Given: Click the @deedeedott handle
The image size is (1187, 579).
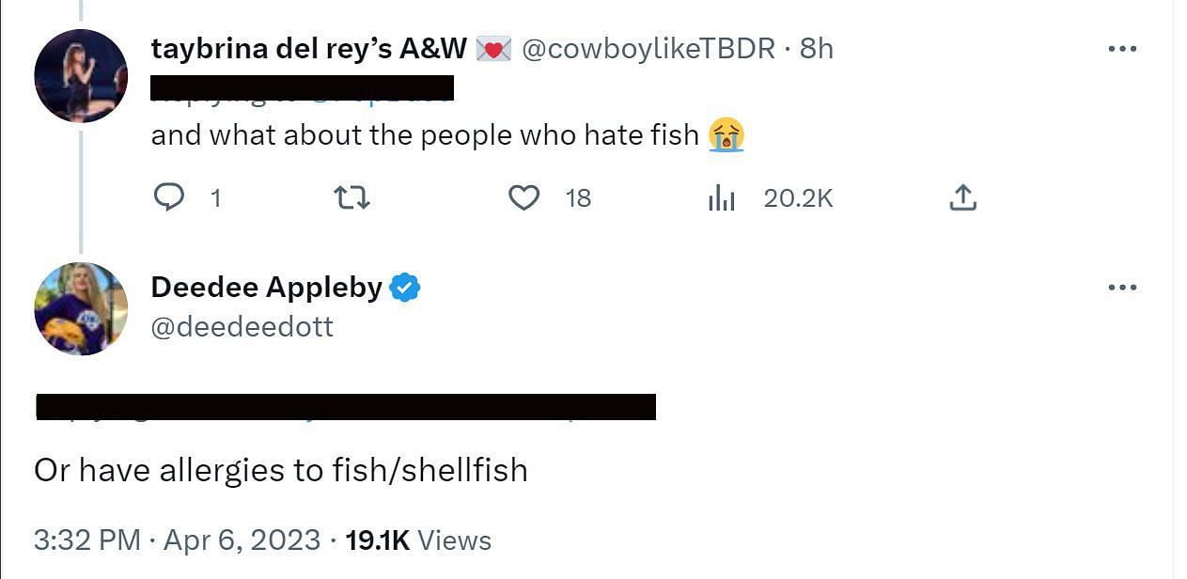Looking at the screenshot, I should [242, 326].
